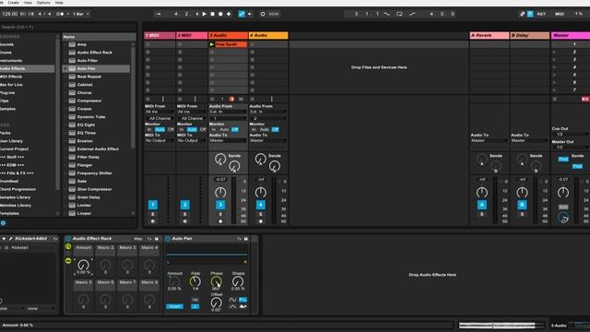Image resolution: width=590 pixels, height=332 pixels.
Task: Click track 3 Send A knob
Action: pyautogui.click(x=220, y=159)
